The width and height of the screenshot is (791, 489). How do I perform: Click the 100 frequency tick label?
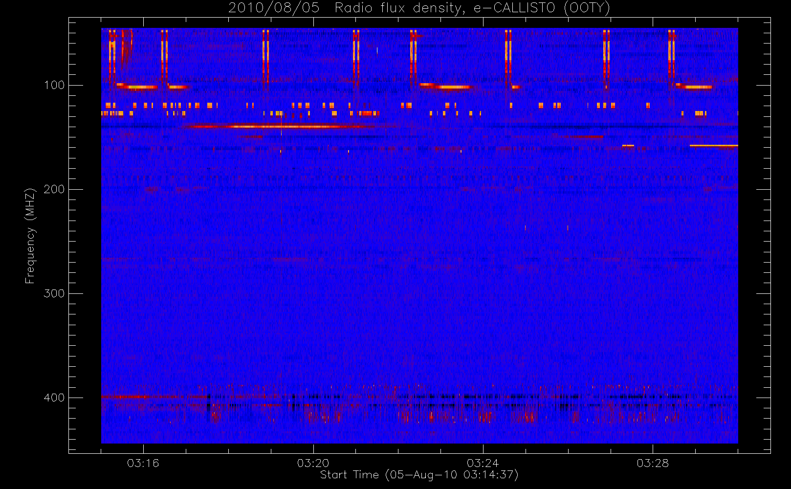54,85
